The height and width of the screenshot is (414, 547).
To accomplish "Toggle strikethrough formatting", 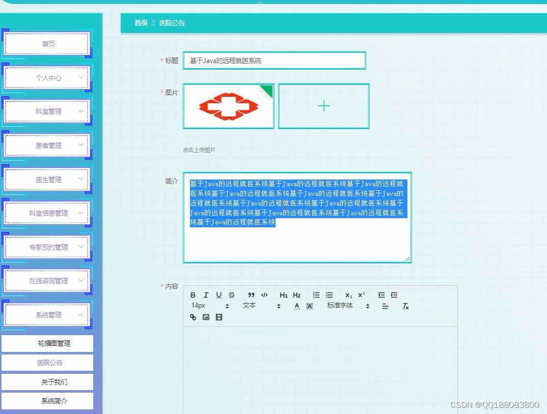I will 231,294.
